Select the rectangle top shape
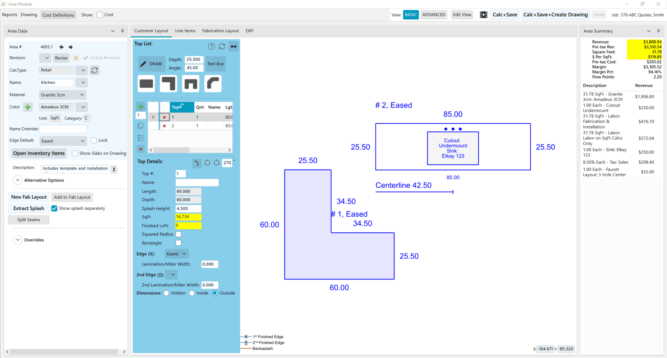The height and width of the screenshot is (358, 667). tap(146, 83)
